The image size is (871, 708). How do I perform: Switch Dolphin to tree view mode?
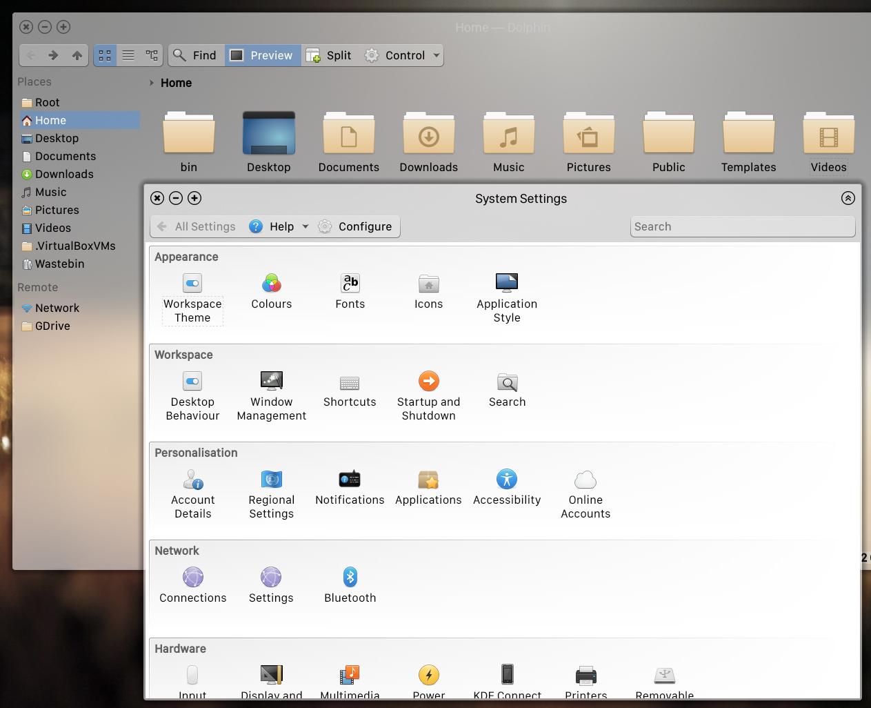click(x=152, y=55)
